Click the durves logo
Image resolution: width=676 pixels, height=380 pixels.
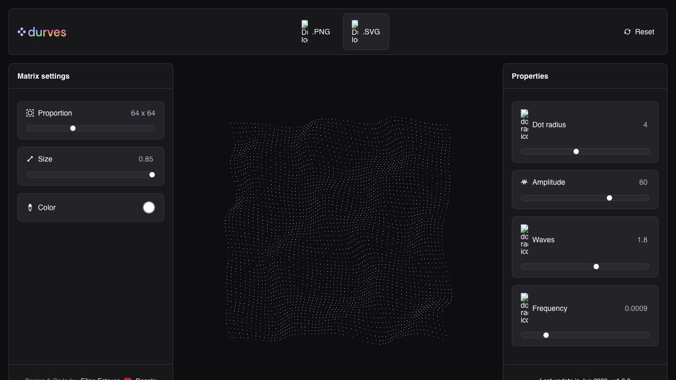pyautogui.click(x=42, y=32)
